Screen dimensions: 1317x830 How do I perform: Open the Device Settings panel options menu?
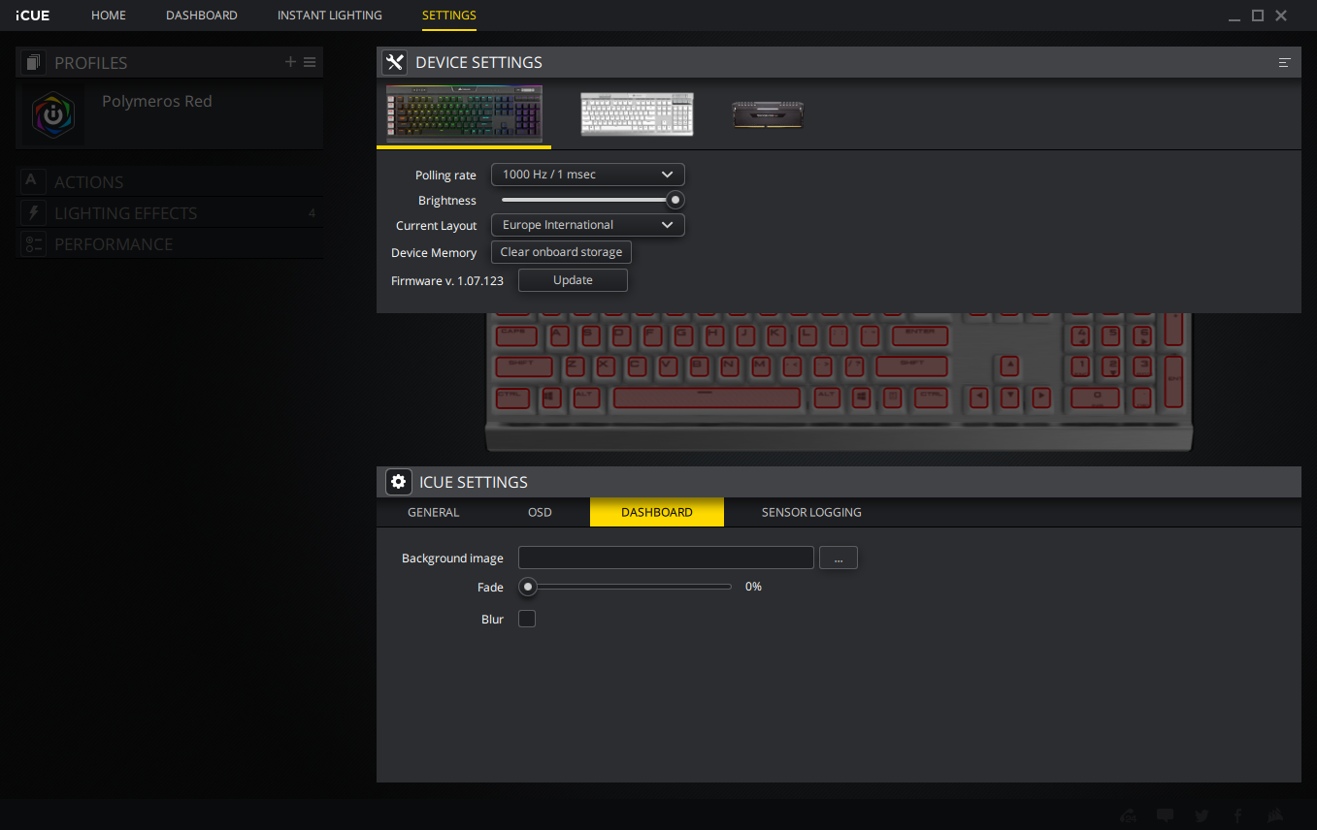click(1285, 62)
